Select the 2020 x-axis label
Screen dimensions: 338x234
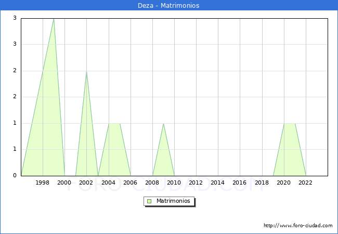pyautogui.click(x=283, y=183)
